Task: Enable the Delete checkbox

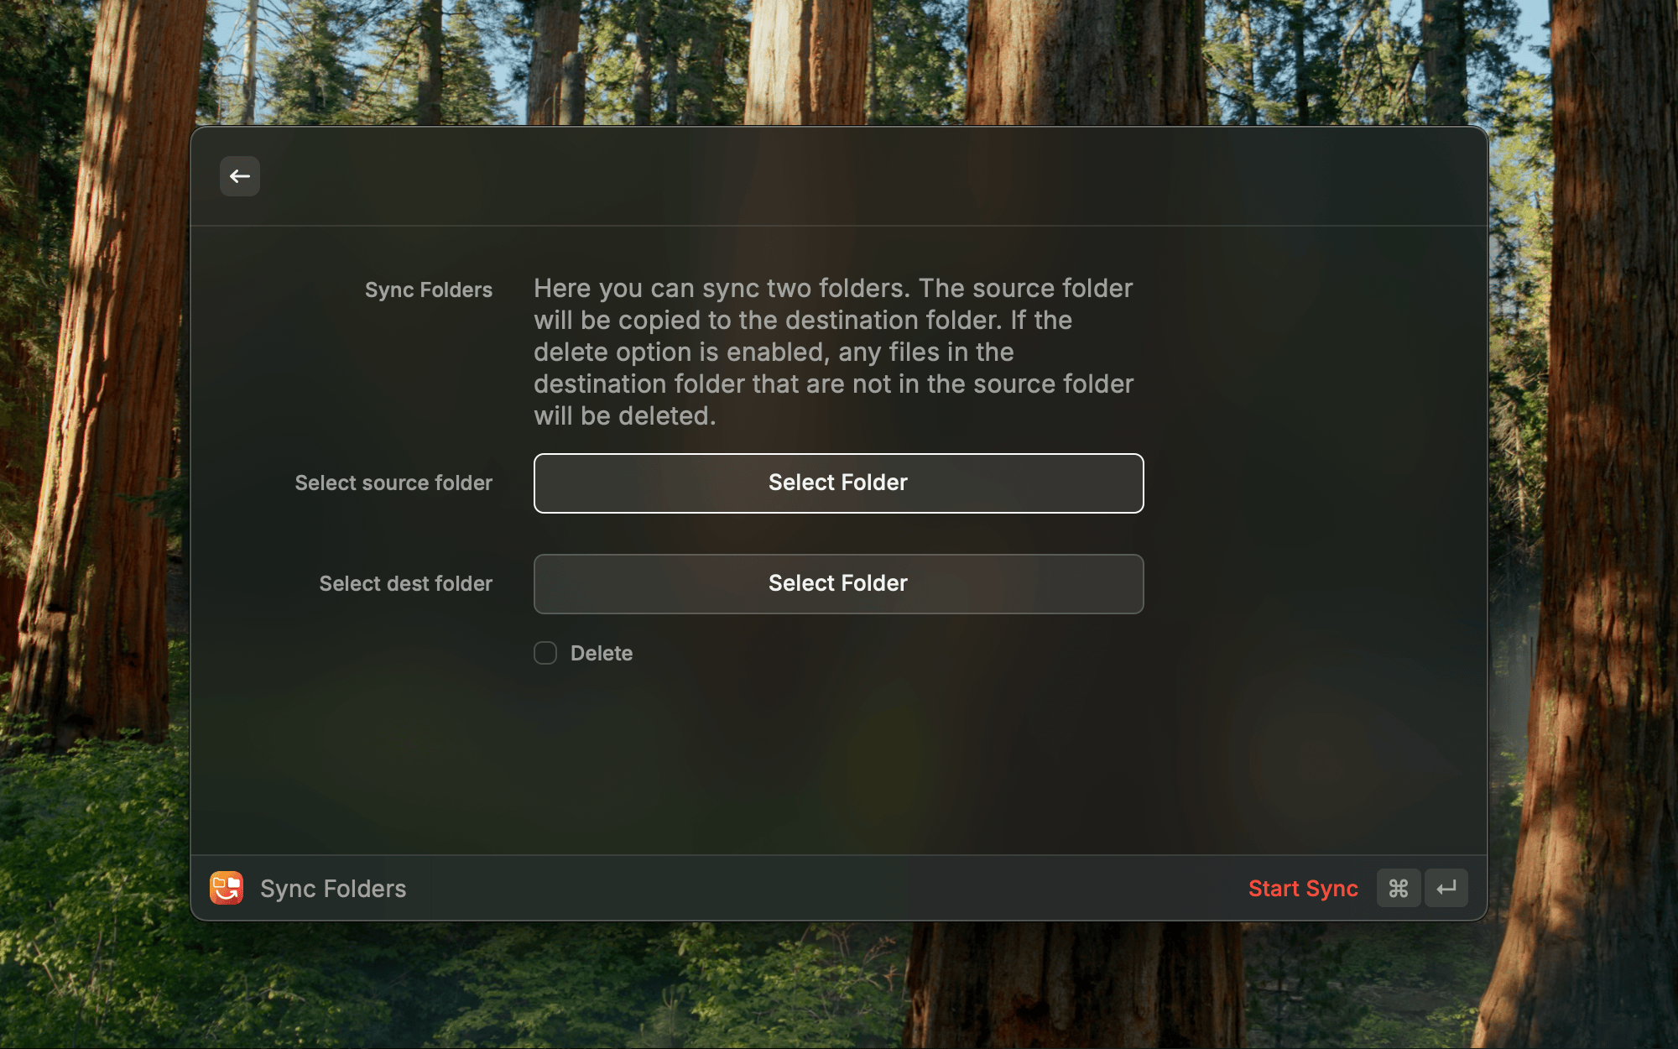Action: pos(545,653)
